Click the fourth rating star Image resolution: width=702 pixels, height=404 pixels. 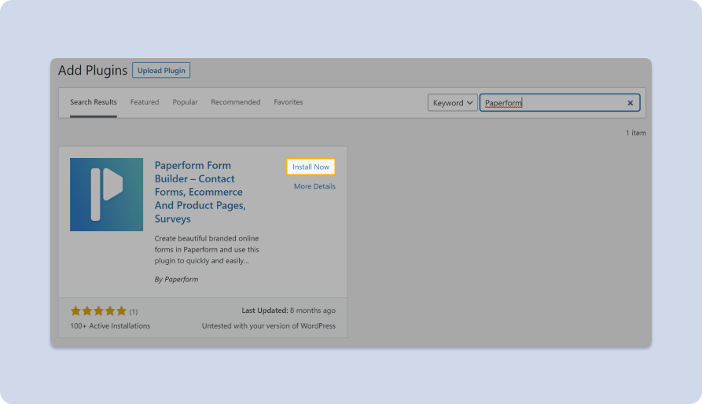[110, 310]
